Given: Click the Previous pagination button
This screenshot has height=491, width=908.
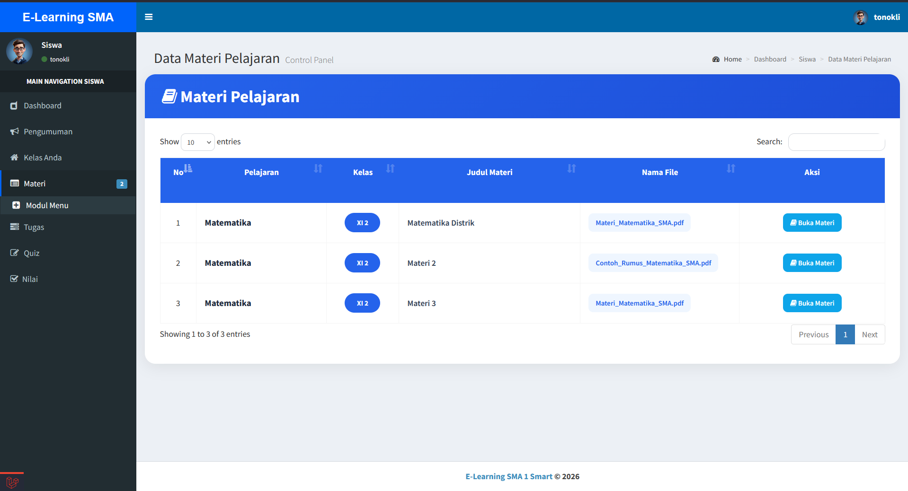Looking at the screenshot, I should point(813,334).
